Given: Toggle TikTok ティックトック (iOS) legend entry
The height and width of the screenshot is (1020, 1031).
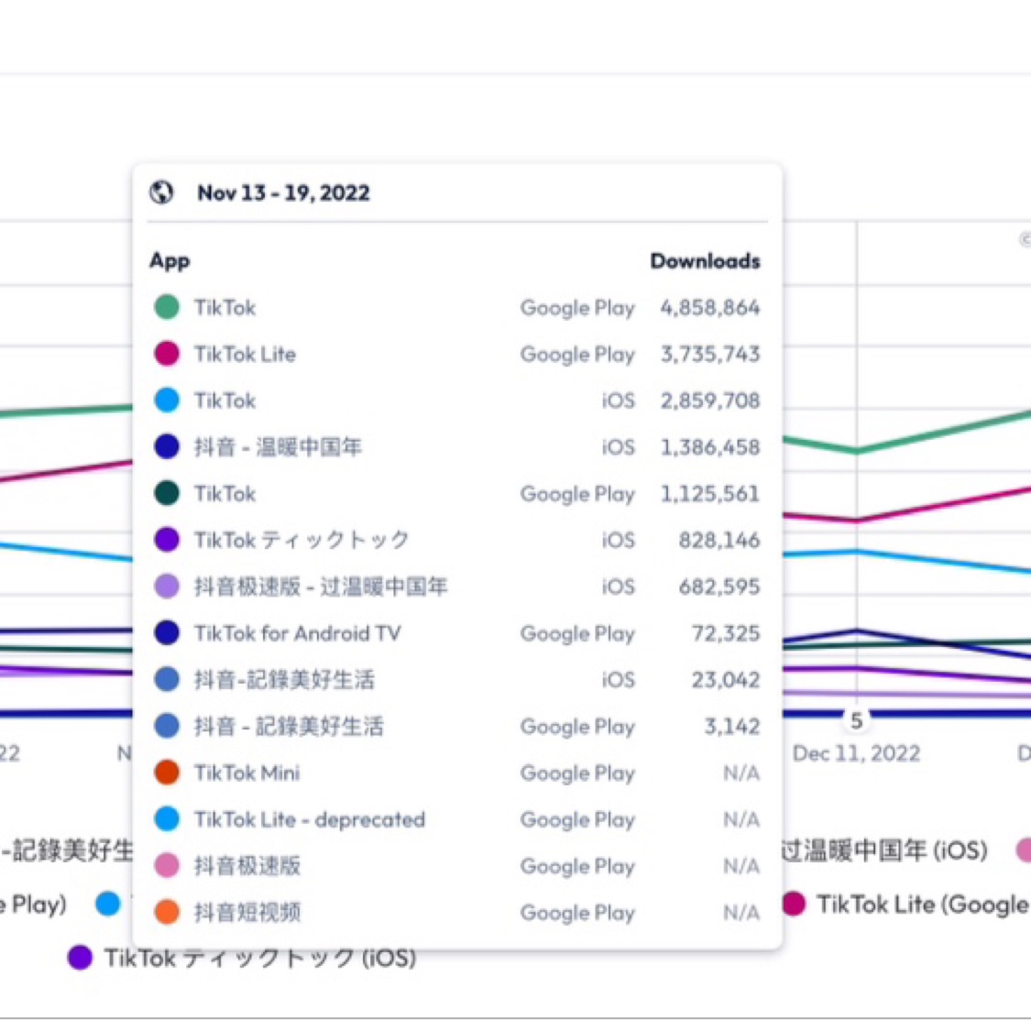Looking at the screenshot, I should click(x=242, y=959).
